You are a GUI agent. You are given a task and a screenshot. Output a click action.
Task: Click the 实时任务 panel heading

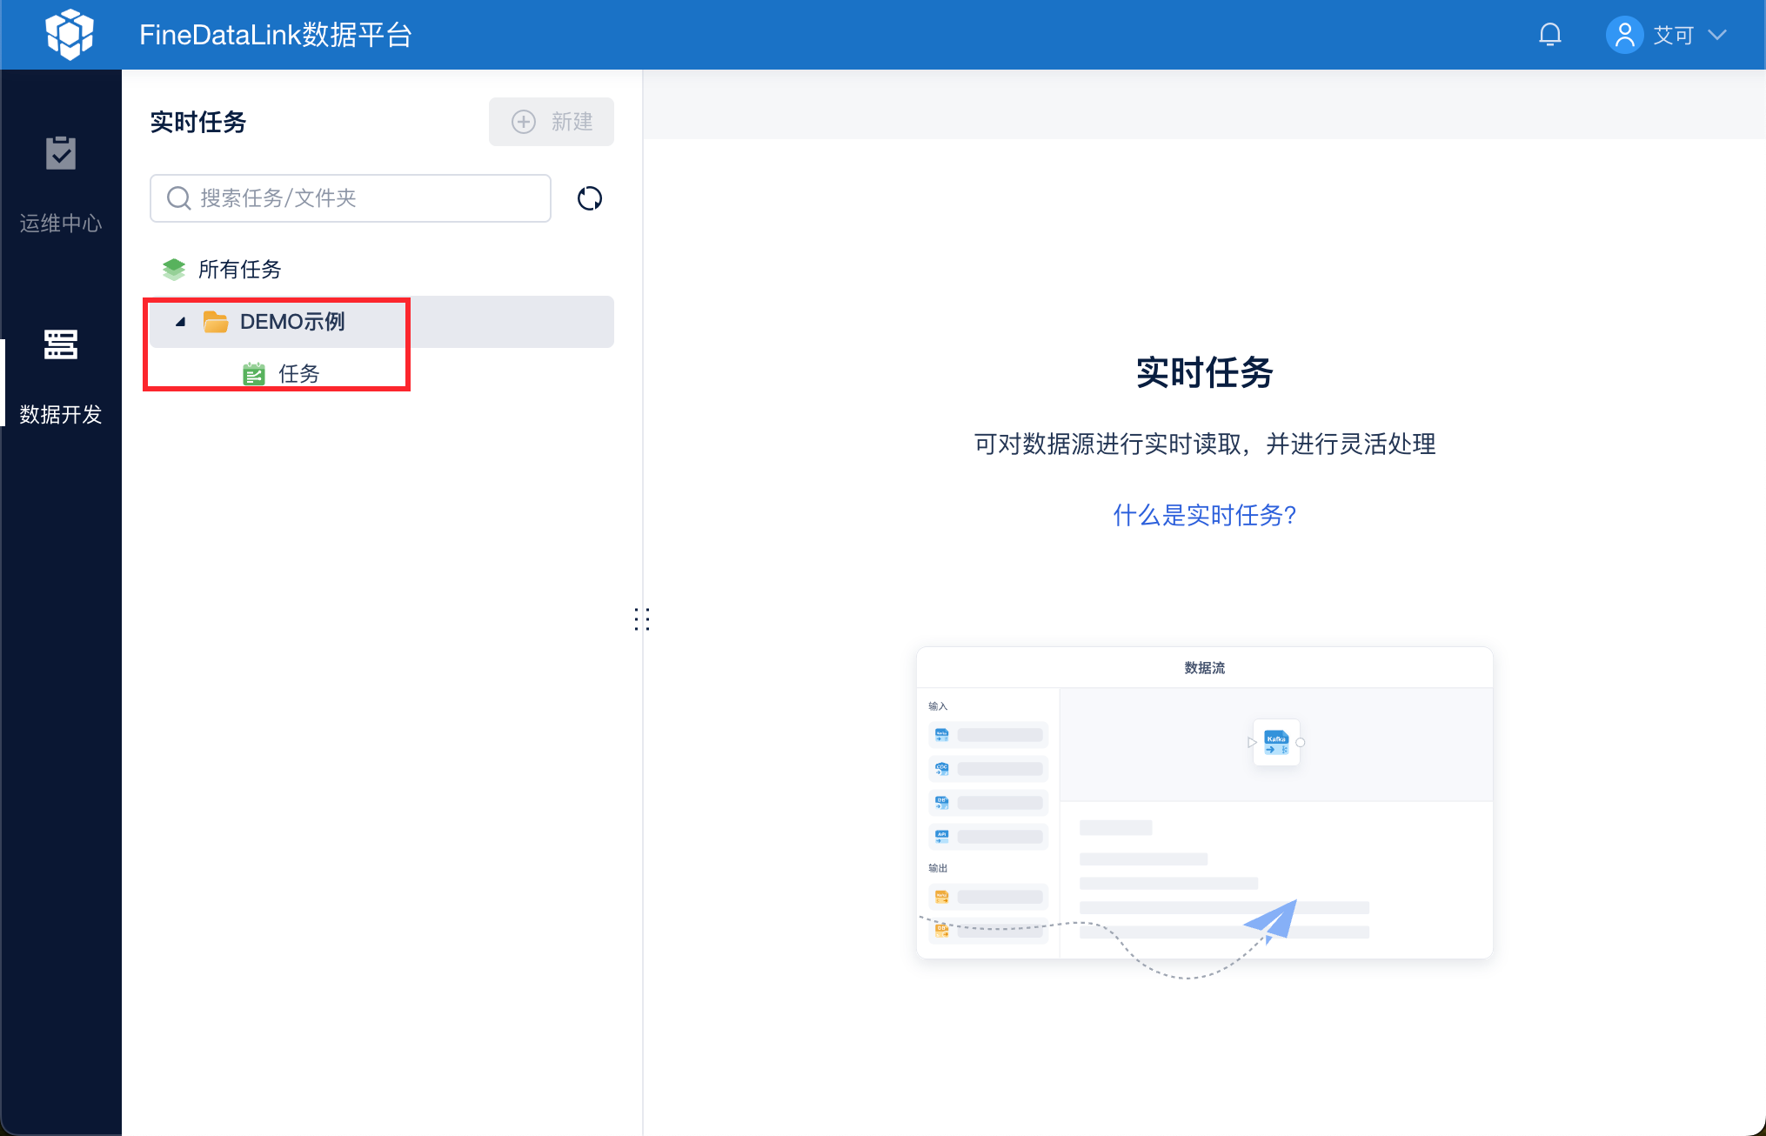click(198, 122)
